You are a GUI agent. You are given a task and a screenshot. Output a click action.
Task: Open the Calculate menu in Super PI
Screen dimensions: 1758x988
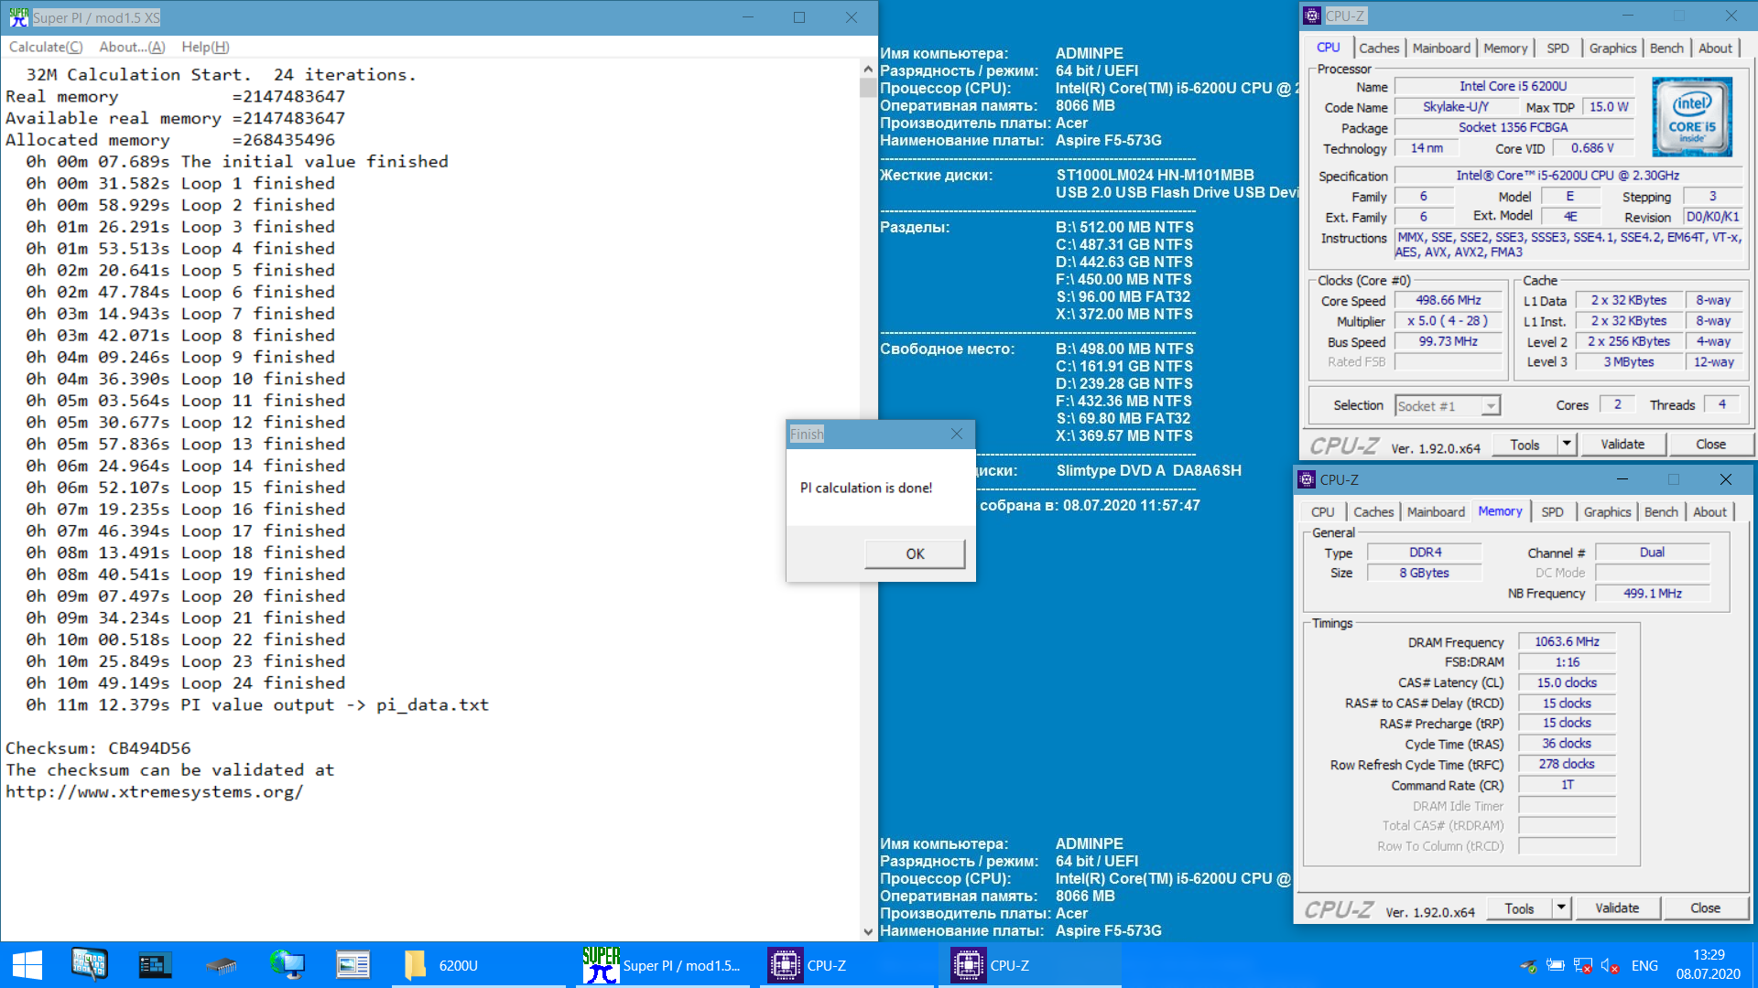tap(45, 47)
